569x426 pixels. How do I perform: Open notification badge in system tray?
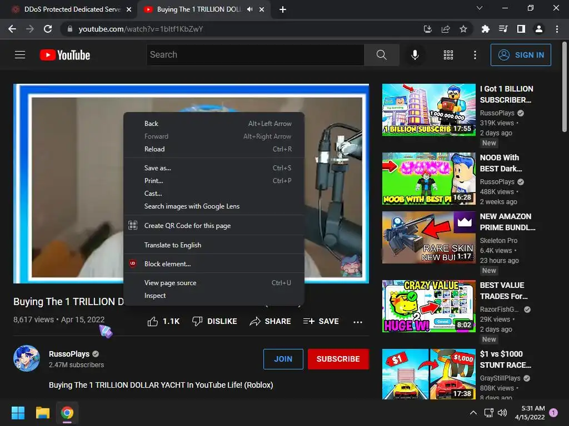tap(553, 413)
